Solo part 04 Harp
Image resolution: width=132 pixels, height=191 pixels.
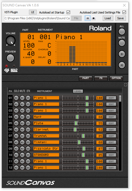(16, 117)
